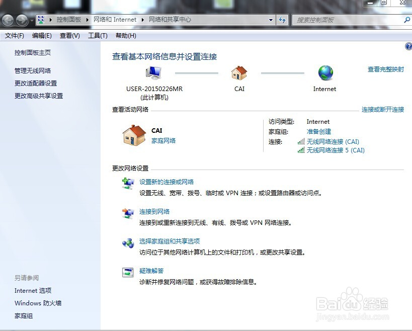Click the Internet globe icon in network map
This screenshot has height=331, width=412.
(x=324, y=72)
